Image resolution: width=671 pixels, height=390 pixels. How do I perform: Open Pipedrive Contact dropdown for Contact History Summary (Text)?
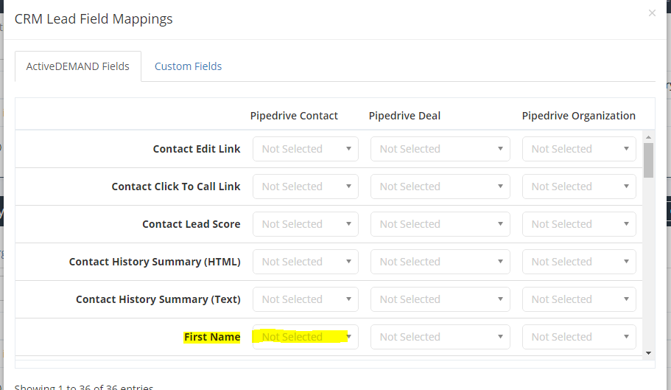[306, 299]
